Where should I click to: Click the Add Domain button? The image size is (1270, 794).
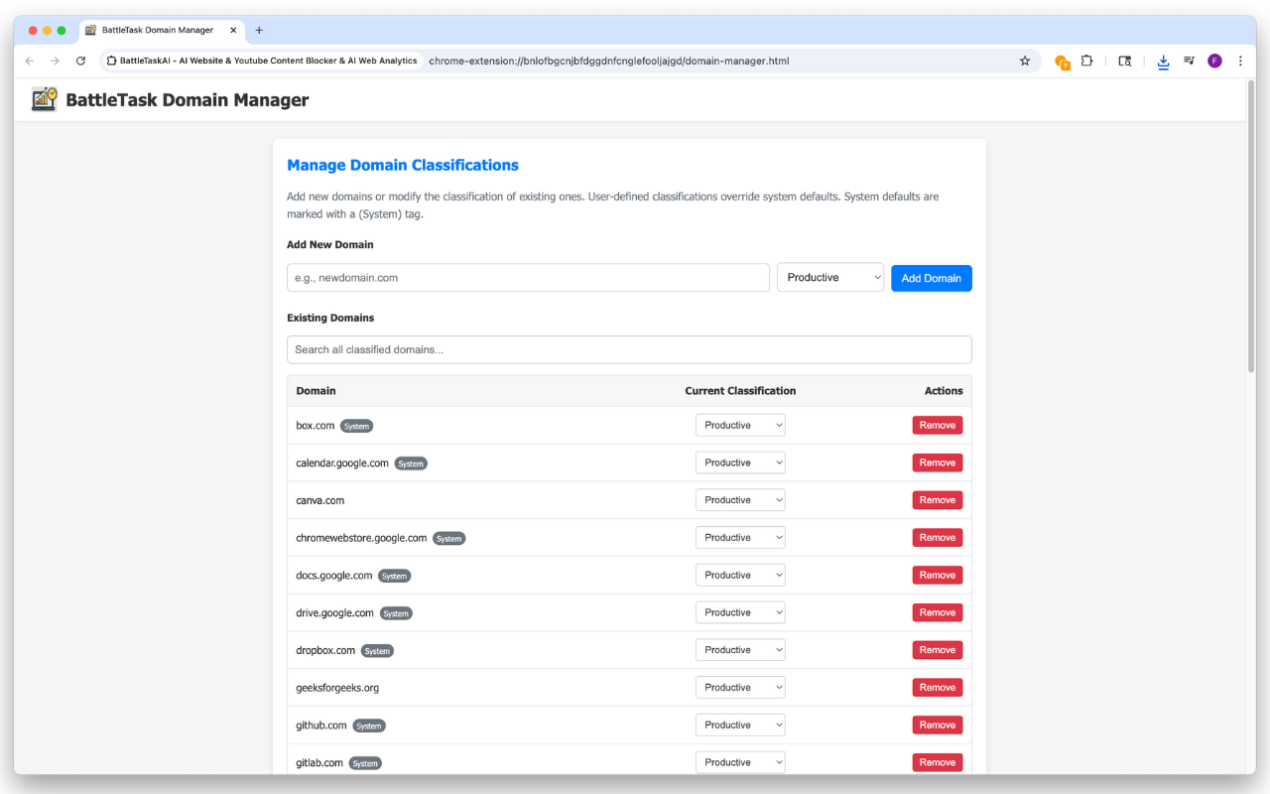click(x=932, y=278)
